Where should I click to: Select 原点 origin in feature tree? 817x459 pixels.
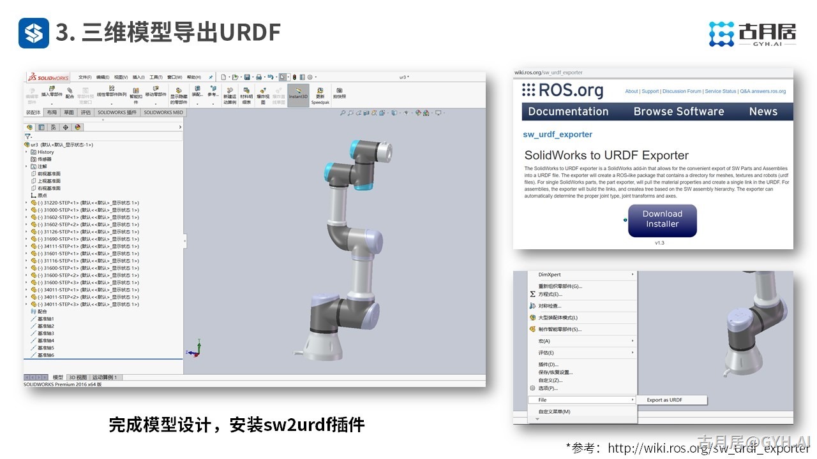point(39,195)
